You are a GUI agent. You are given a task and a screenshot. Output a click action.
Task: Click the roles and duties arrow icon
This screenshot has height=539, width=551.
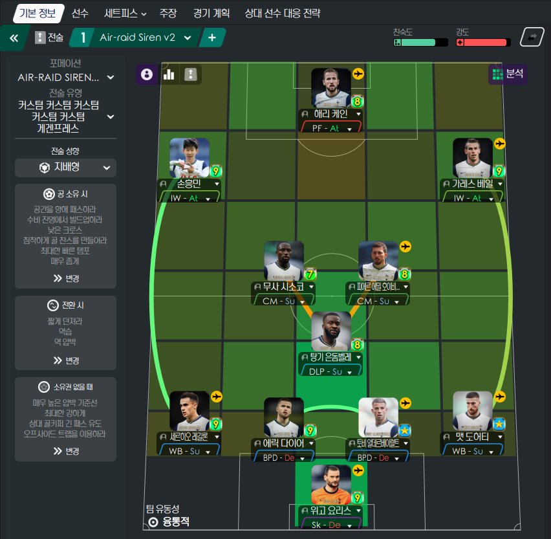(191, 74)
